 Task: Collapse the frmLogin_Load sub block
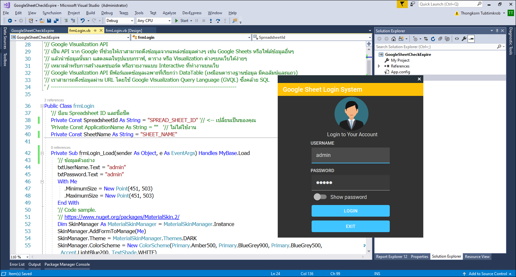[x=42, y=153]
